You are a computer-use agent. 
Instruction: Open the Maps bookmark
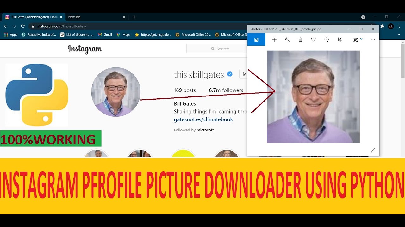click(x=123, y=35)
